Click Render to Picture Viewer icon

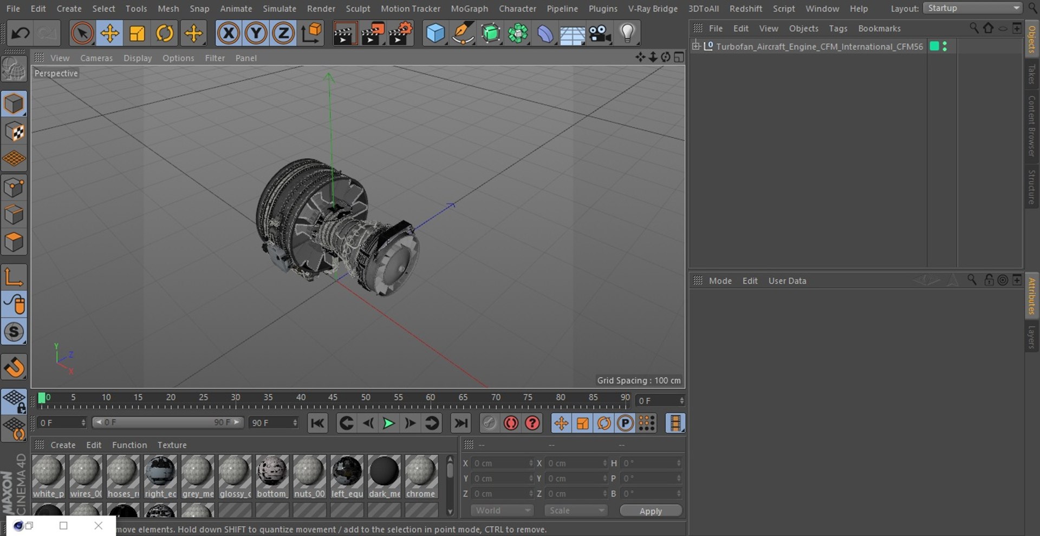(373, 34)
